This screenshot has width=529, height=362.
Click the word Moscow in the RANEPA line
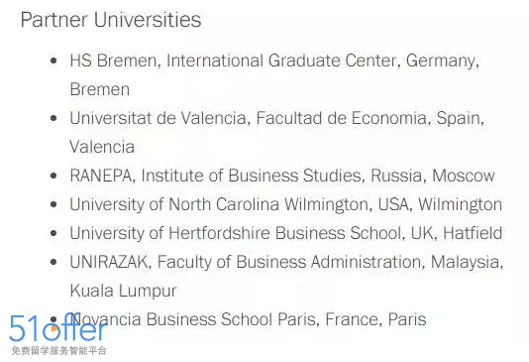(464, 176)
